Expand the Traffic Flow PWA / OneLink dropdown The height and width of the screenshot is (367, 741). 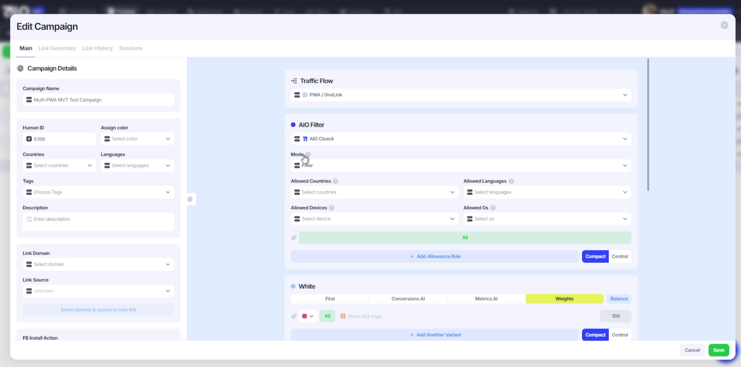click(x=461, y=95)
